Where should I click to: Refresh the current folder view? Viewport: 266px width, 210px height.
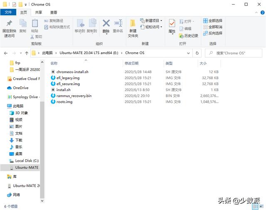coord(197,53)
